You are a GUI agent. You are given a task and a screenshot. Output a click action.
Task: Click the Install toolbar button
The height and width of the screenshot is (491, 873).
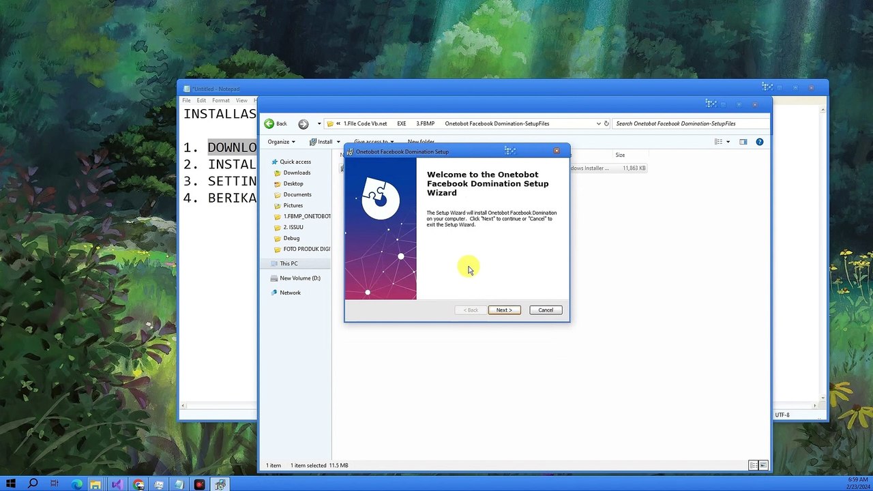(x=321, y=142)
